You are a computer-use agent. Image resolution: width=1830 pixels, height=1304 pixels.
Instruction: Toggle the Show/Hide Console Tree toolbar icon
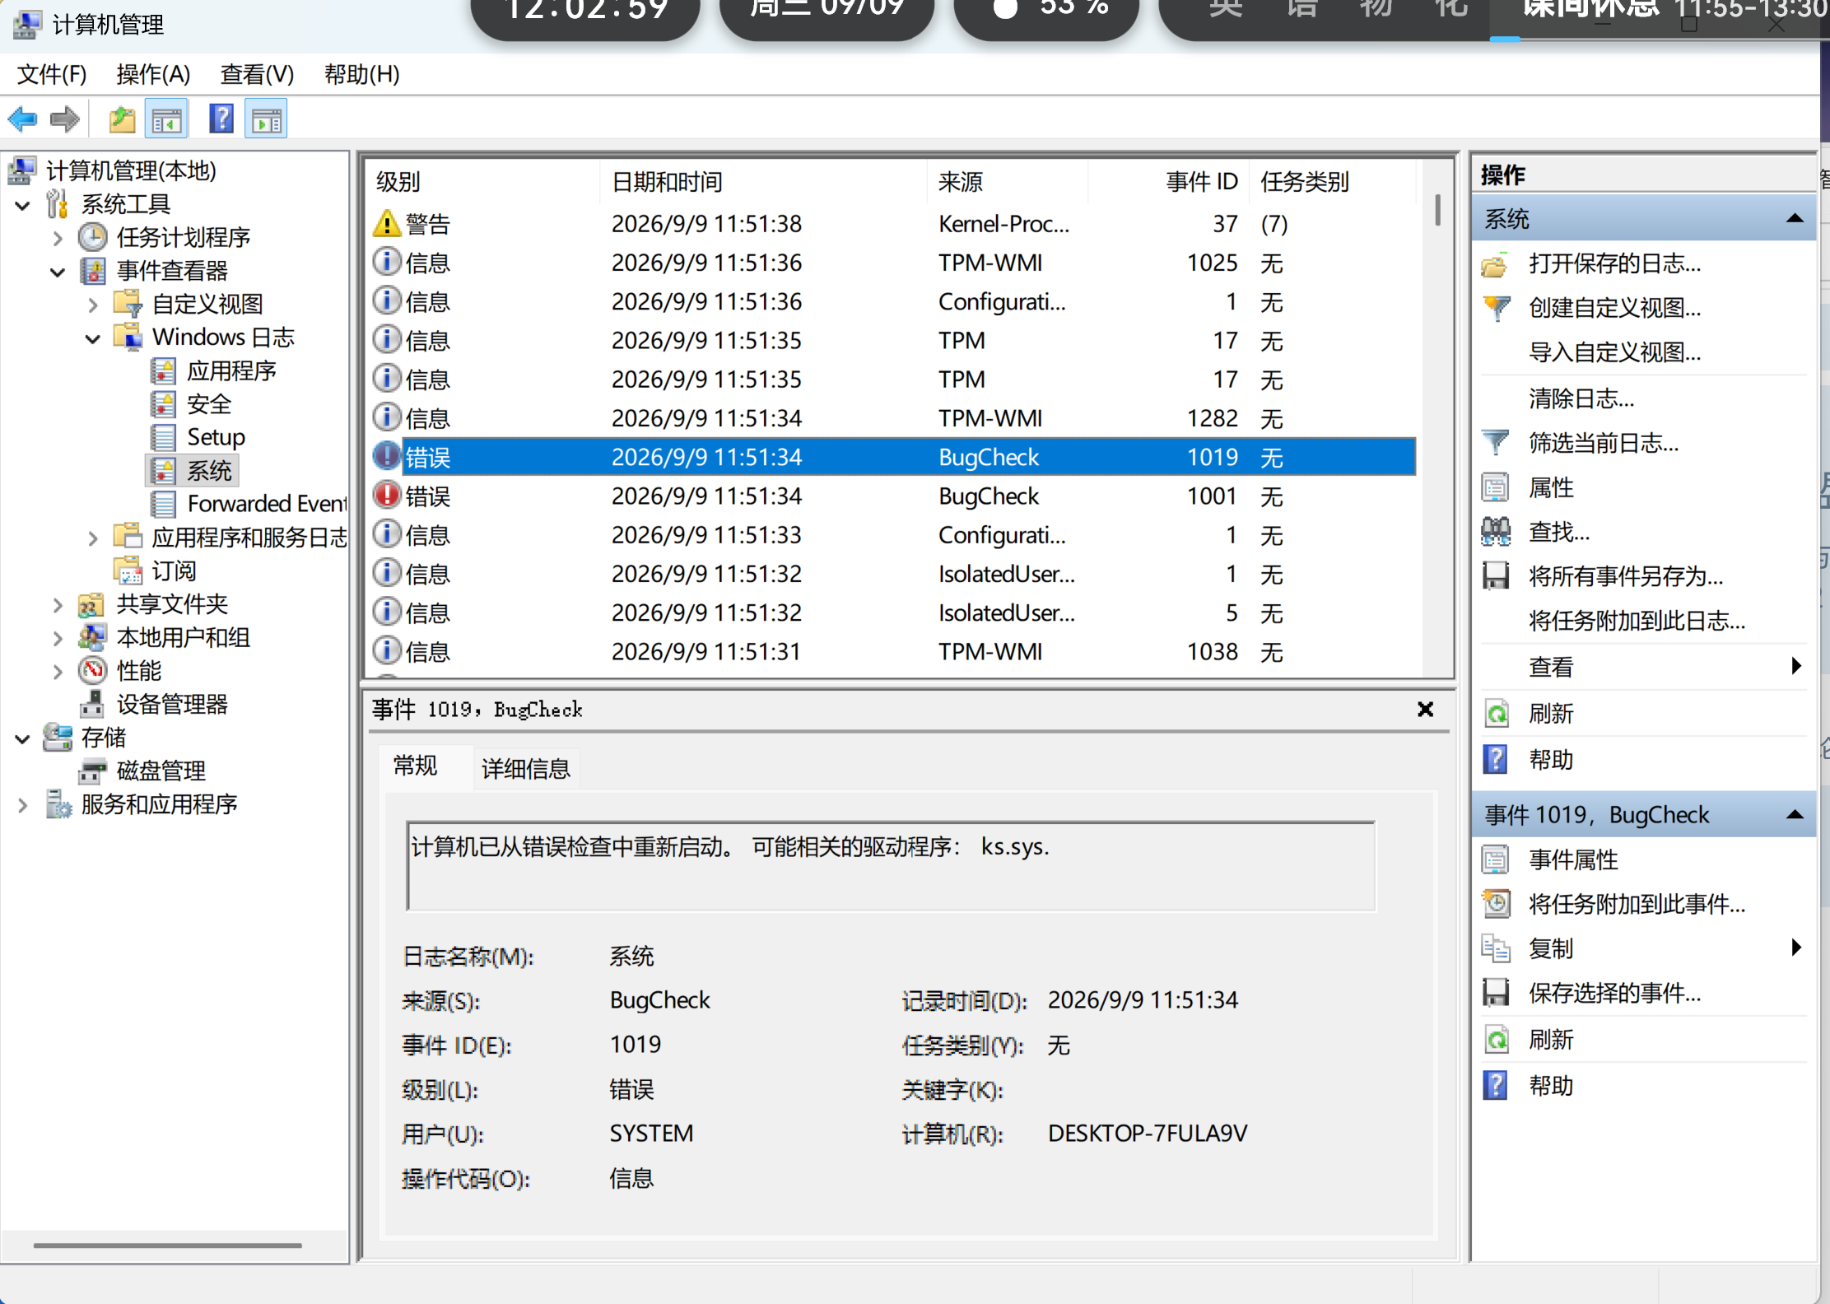(166, 120)
